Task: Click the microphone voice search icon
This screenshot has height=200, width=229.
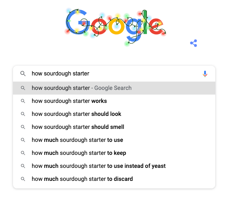Action: (x=205, y=74)
